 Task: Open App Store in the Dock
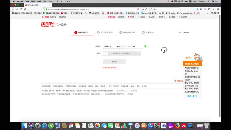click(x=151, y=126)
